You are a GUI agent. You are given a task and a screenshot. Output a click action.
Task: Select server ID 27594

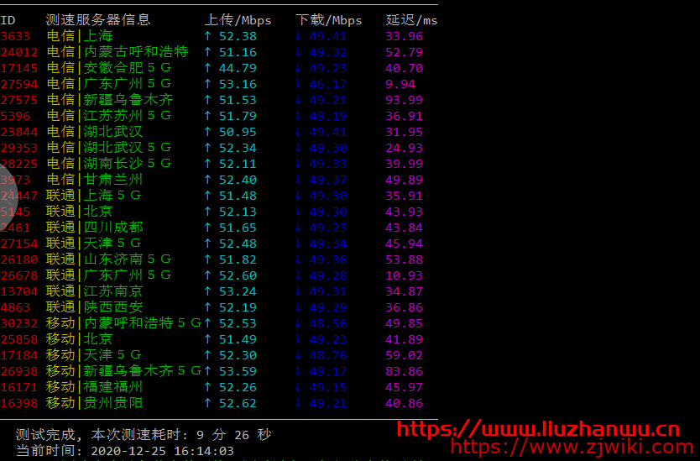[x=19, y=84]
